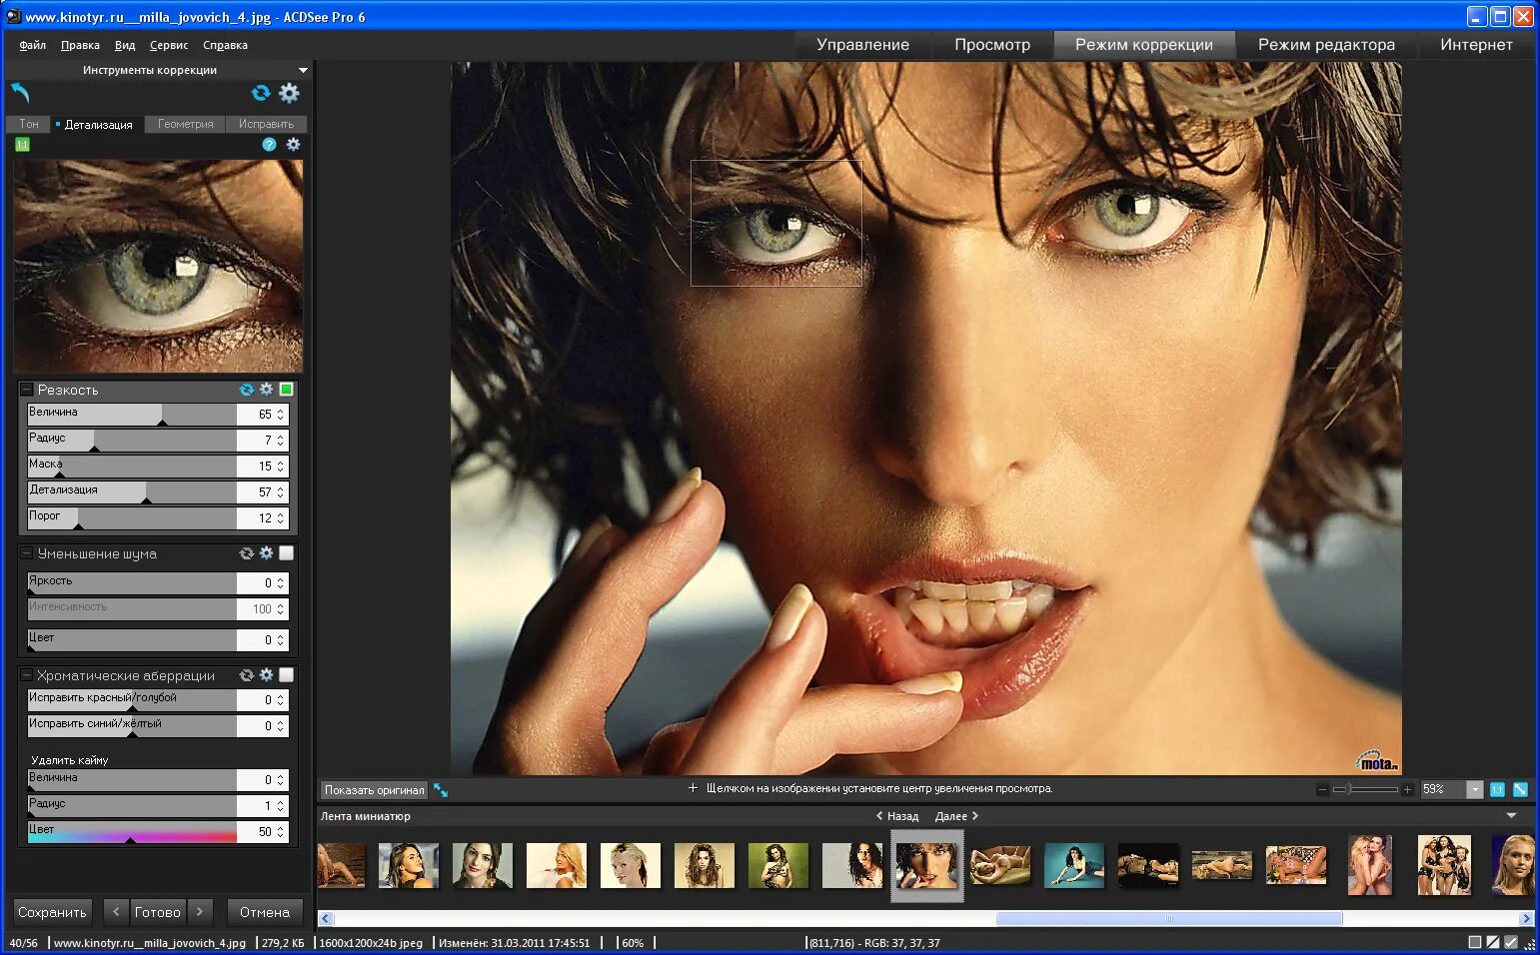1540x955 pixels.
Task: Open the Уменьшение шума gear settings
Action: click(266, 553)
